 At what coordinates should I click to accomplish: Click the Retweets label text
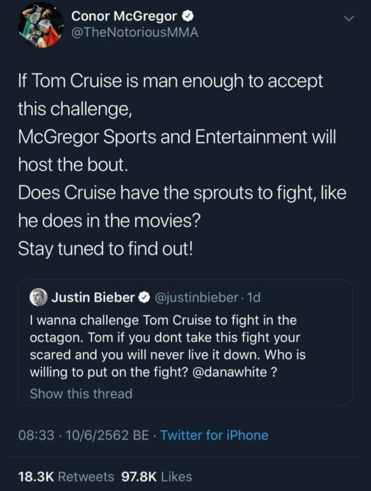86,477
